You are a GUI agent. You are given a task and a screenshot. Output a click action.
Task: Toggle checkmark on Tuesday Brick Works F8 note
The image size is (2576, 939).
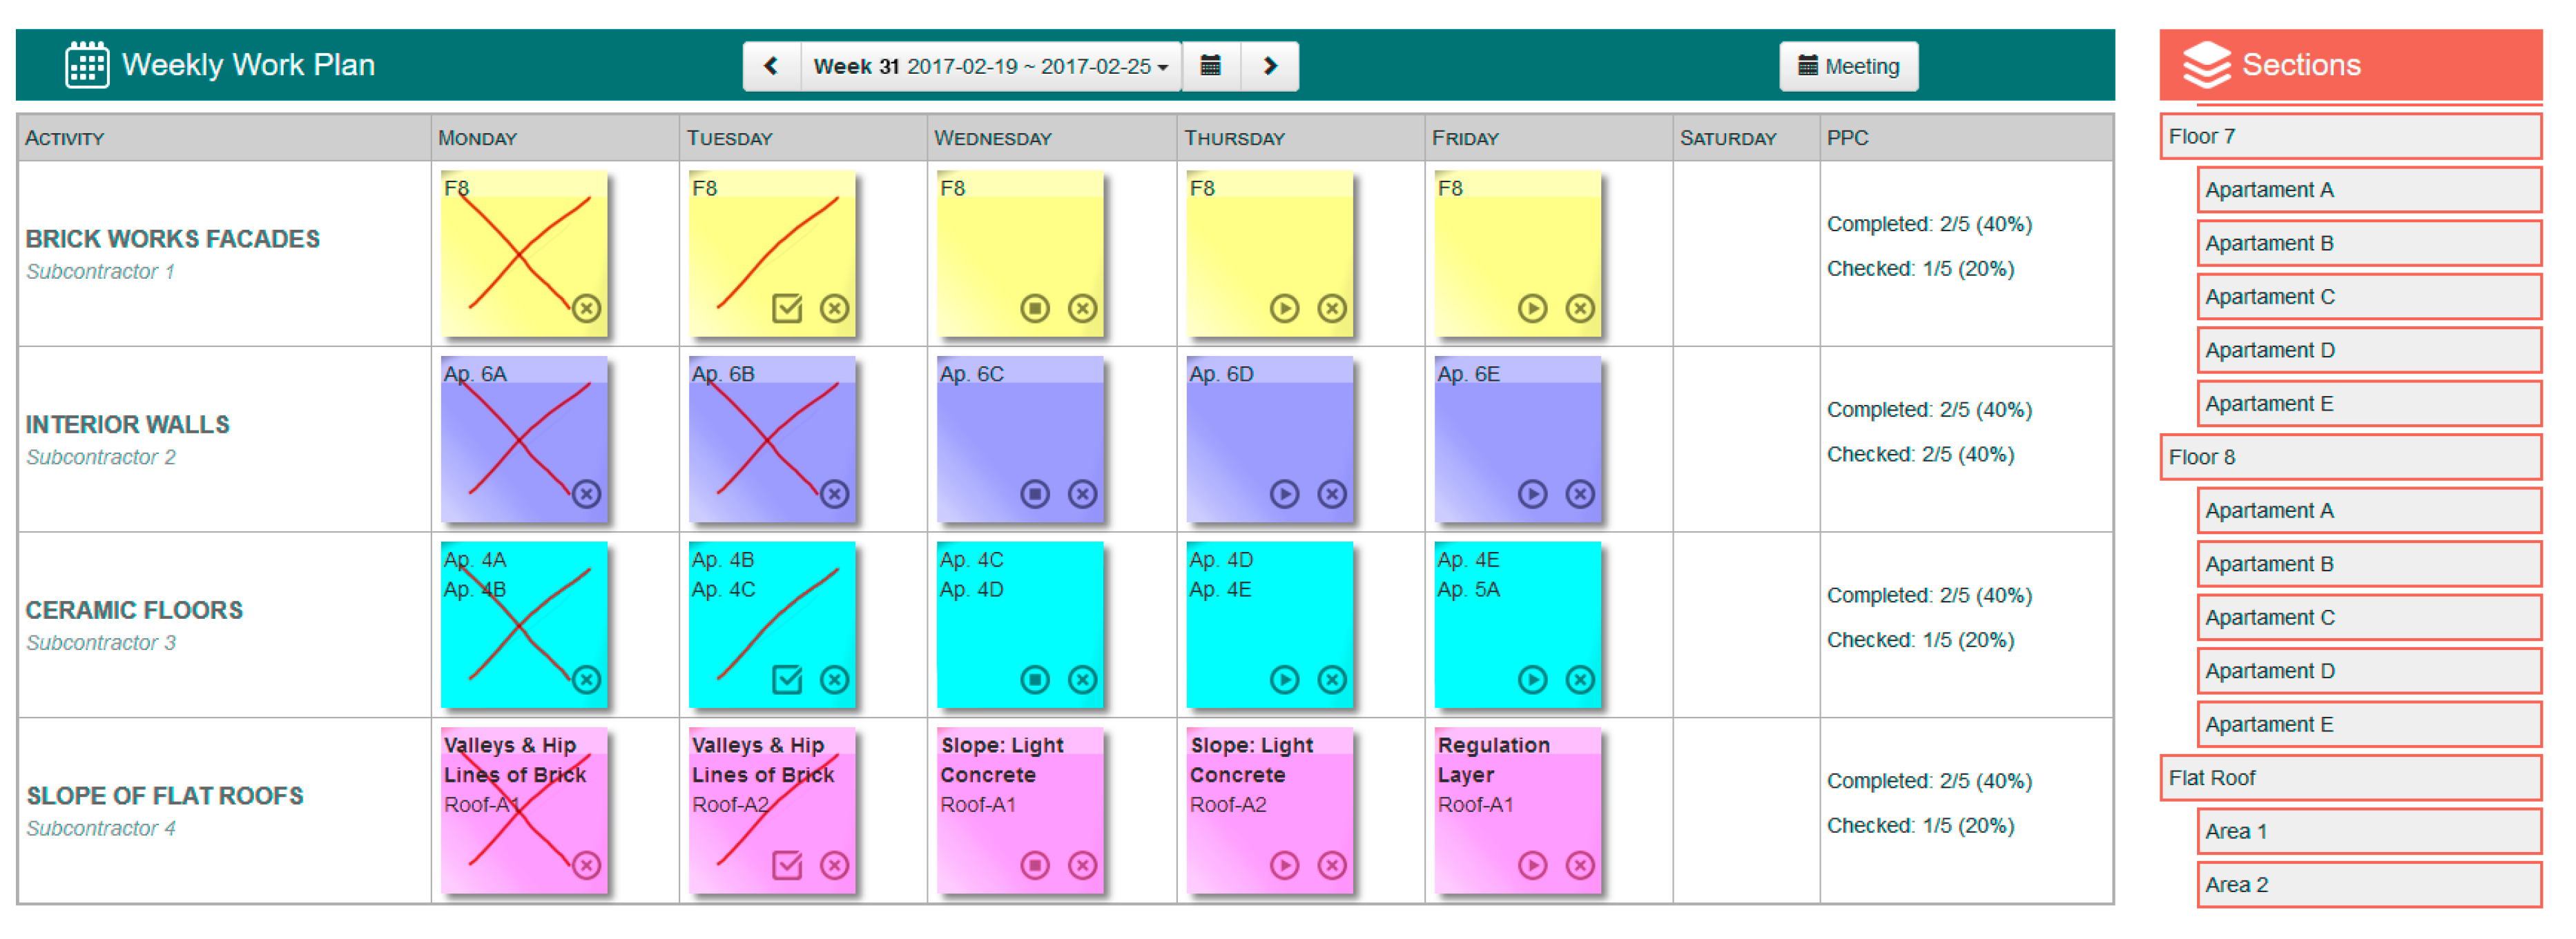[x=787, y=308]
